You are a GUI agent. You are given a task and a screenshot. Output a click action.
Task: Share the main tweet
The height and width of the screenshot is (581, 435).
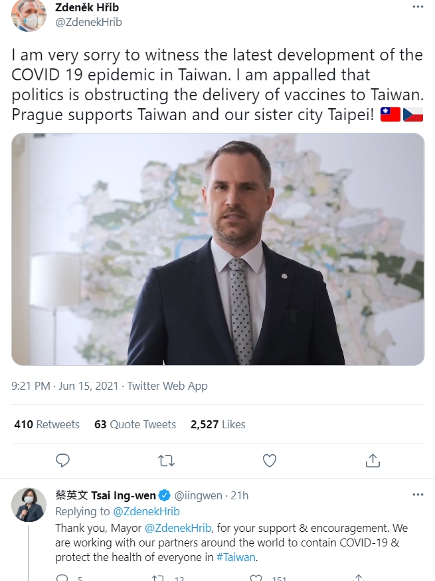pyautogui.click(x=373, y=461)
